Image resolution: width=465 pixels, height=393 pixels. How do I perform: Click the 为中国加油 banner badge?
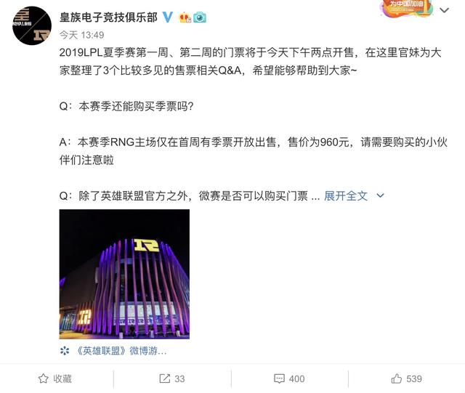click(406, 8)
